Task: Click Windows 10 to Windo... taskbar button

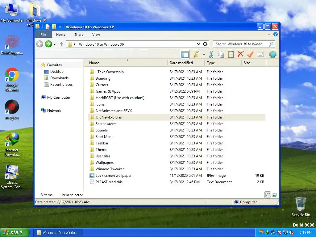Action: coord(58,233)
